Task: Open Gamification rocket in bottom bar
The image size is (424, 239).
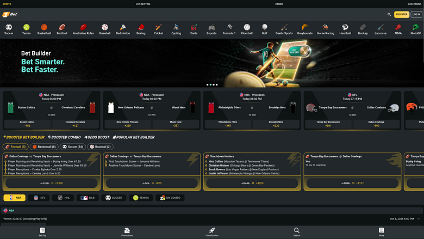Action: (212, 232)
